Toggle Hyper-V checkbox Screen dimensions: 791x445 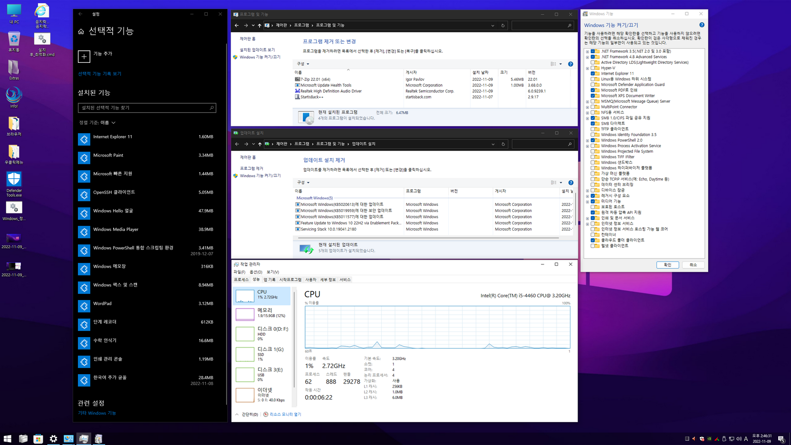(593, 68)
